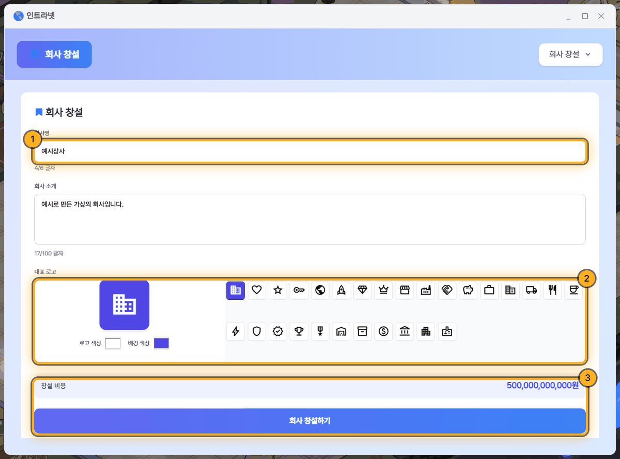The width and height of the screenshot is (620, 459).
Task: Pick the bank building logo icon
Action: [x=405, y=331]
